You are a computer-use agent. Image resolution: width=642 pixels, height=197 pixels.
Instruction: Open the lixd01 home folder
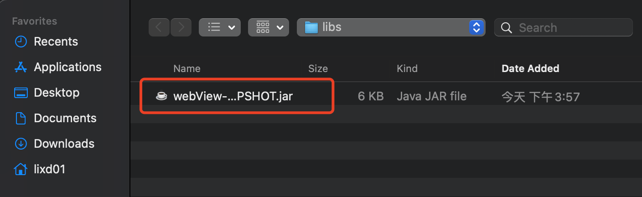coord(49,169)
